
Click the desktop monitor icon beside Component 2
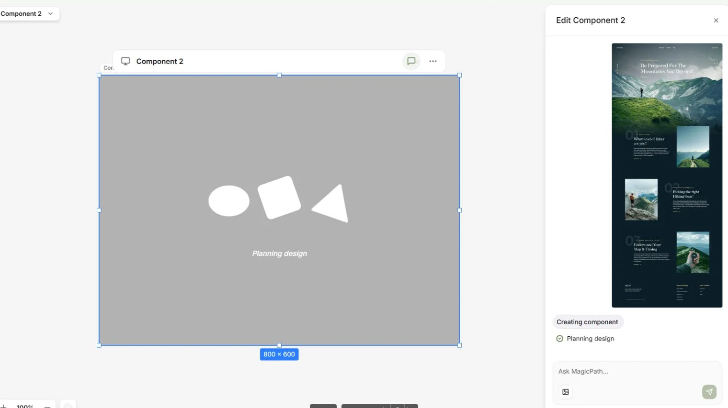(x=125, y=61)
